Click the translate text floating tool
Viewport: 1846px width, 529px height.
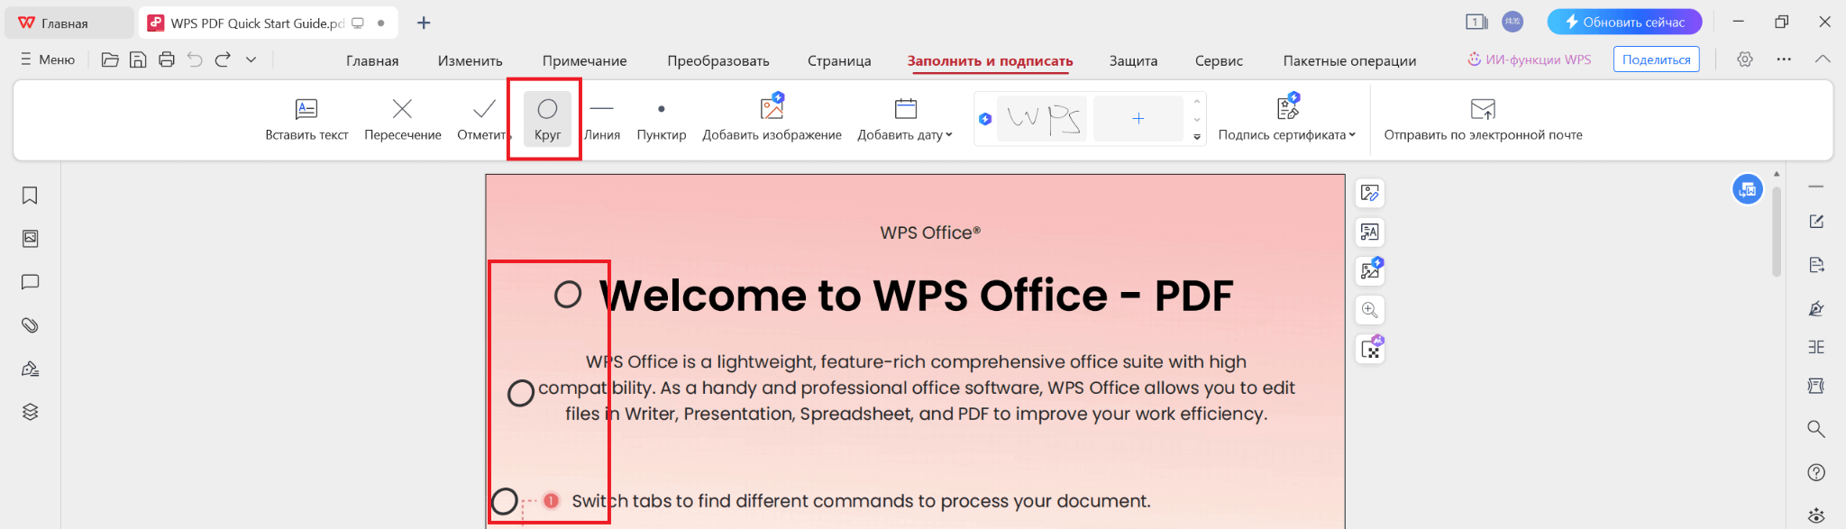pyautogui.click(x=1370, y=233)
